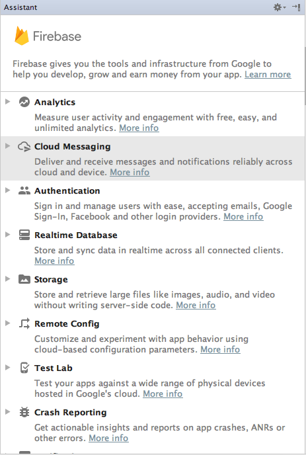The height and width of the screenshot is (455, 306).
Task: Expand the Realtime Database section triangle
Action: tap(8, 235)
